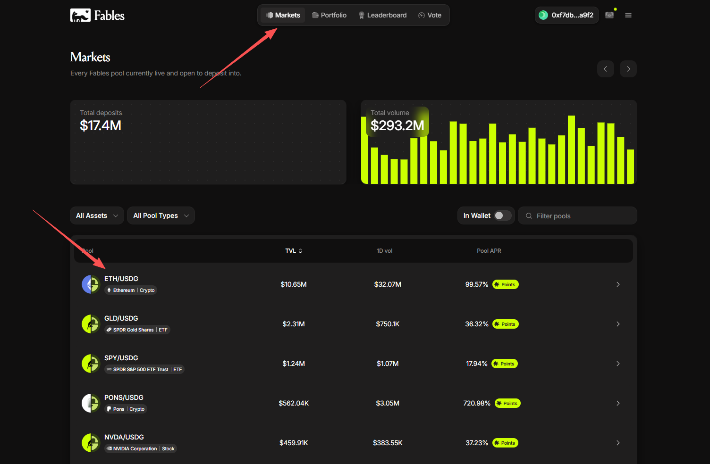Click the 1D vol column header

pos(385,251)
